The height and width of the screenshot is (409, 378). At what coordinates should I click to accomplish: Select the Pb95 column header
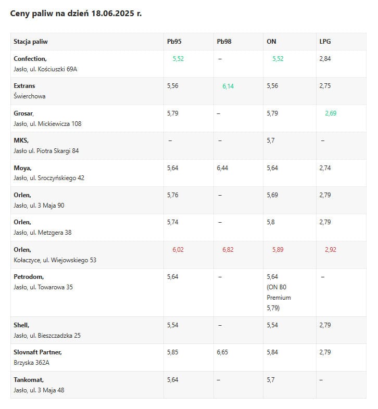[174, 42]
